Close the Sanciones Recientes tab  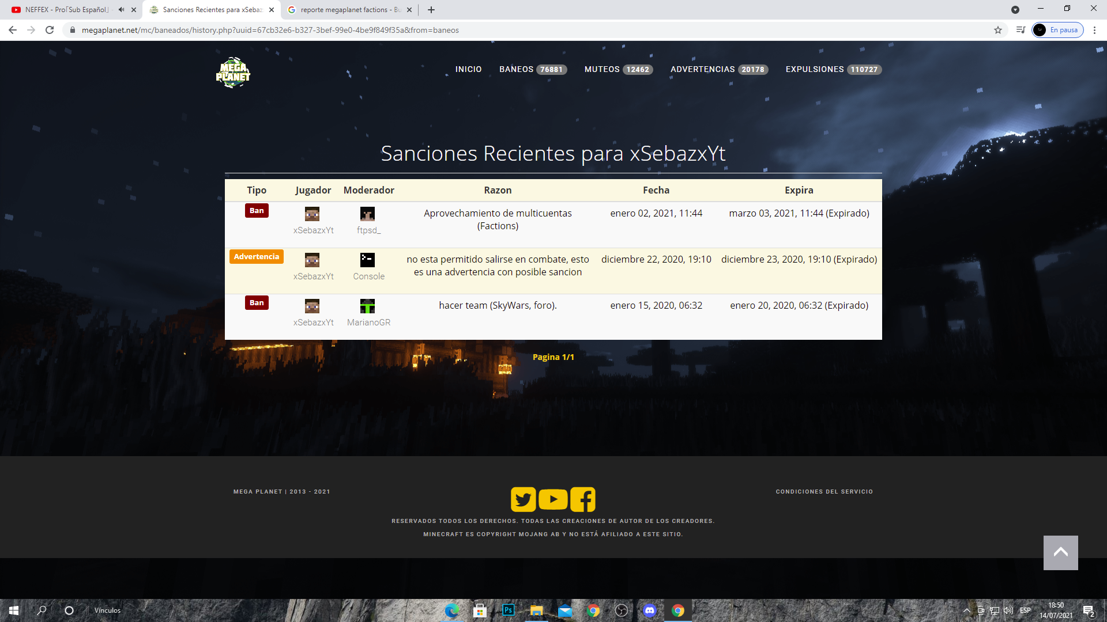pos(272,10)
